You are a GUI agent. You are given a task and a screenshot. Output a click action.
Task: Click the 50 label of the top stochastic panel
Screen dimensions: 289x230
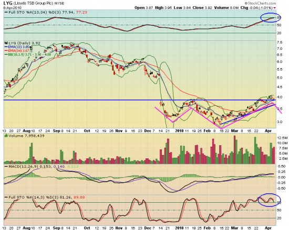click(x=279, y=25)
